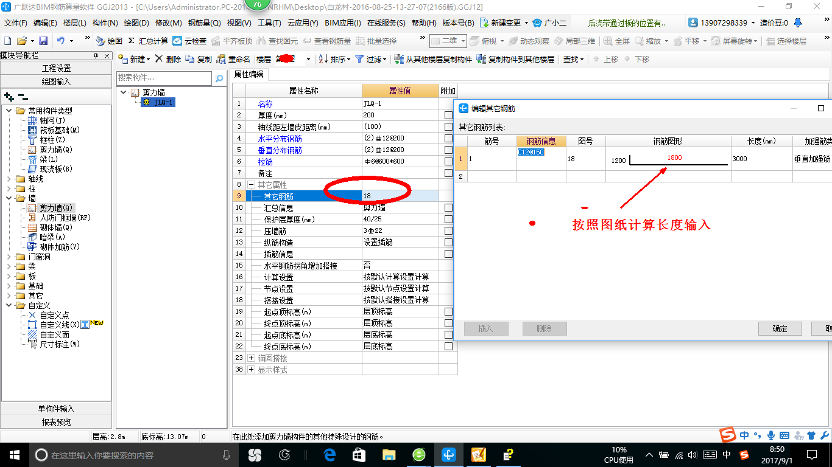Open a file with folder icon
832x467 pixels.
click(x=21, y=41)
